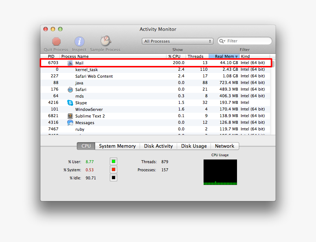This screenshot has height=242, width=316.
Task: Click PID 6703 cell
Action: pos(53,63)
